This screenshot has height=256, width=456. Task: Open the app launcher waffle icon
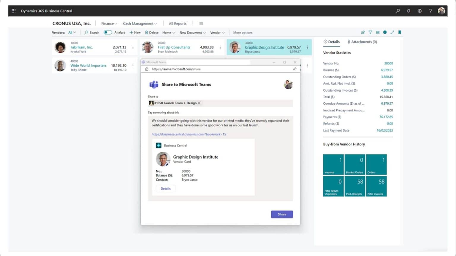click(14, 11)
